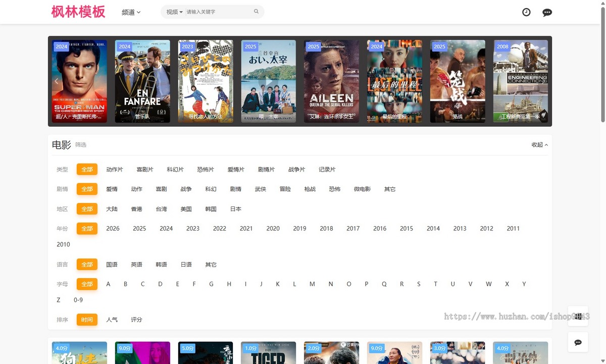
Task: Filter by letter Z
Action: click(59, 300)
